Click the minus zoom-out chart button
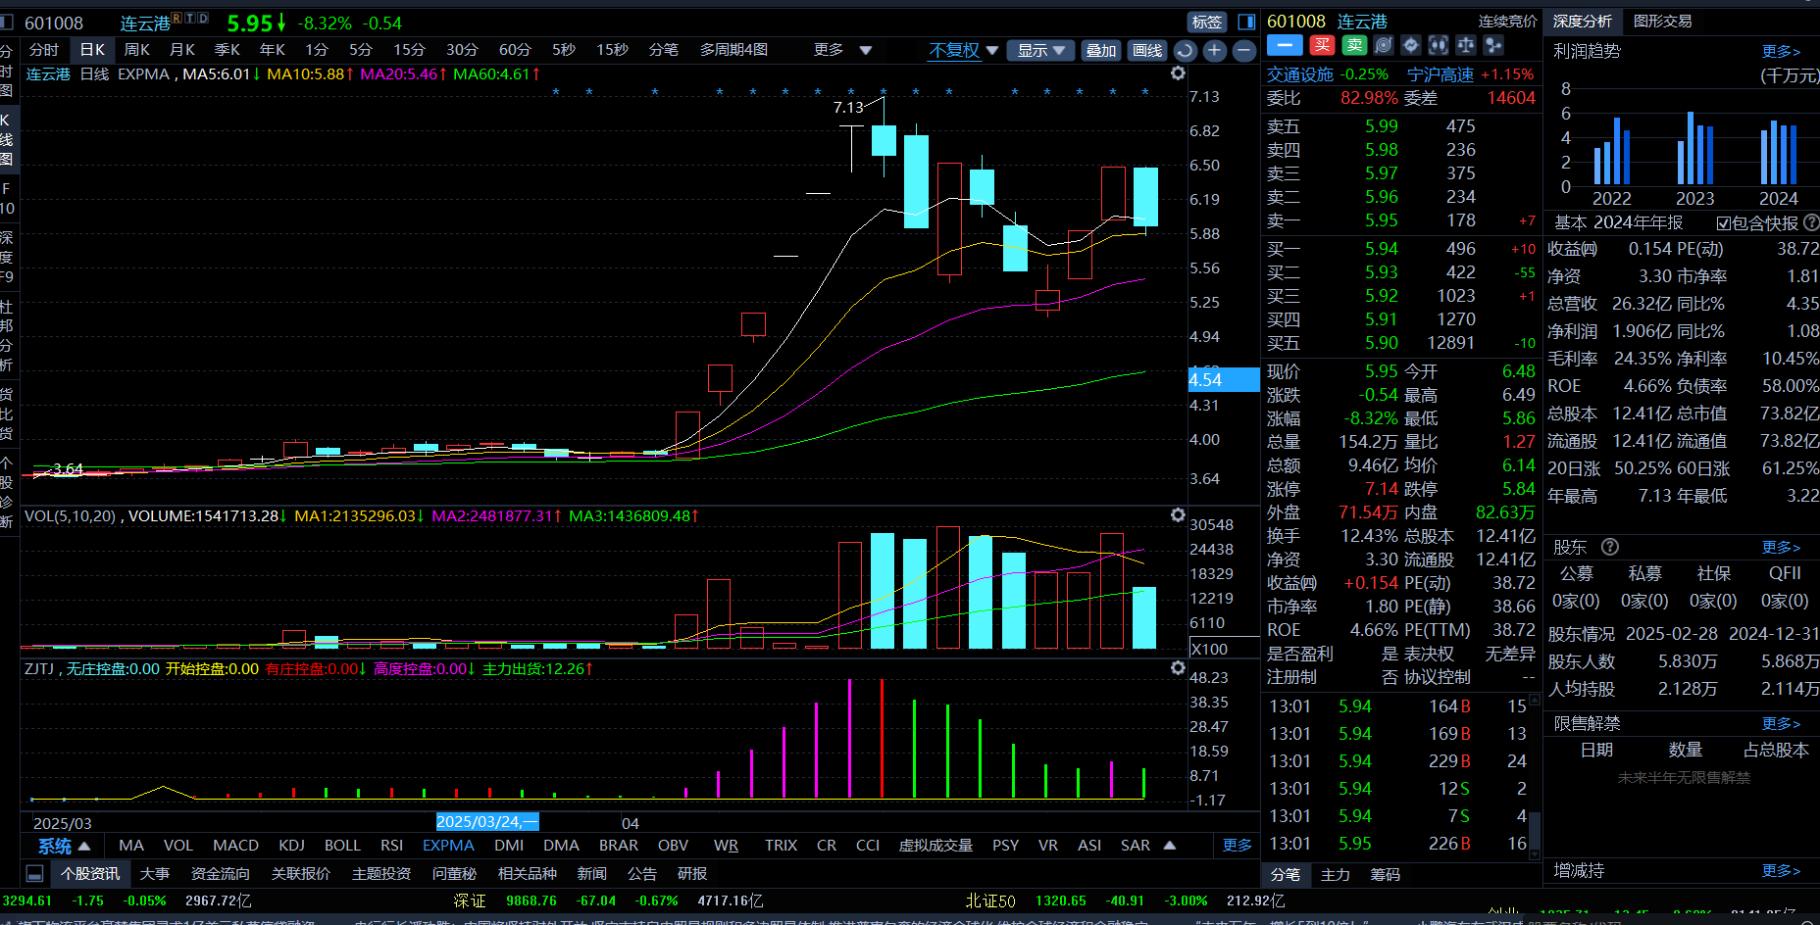The width and height of the screenshot is (1820, 925). coord(1243,51)
